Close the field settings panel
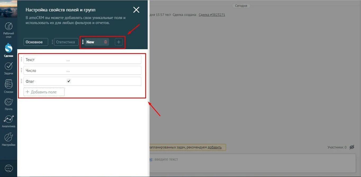Viewport: 361px width, 177px height. click(136, 10)
